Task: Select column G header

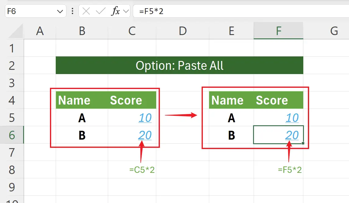Action: (334, 31)
